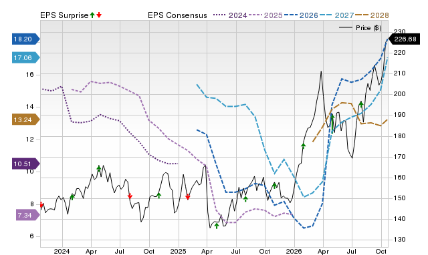
Task: Click the EPS Consensus legend title
Action: click(x=177, y=15)
